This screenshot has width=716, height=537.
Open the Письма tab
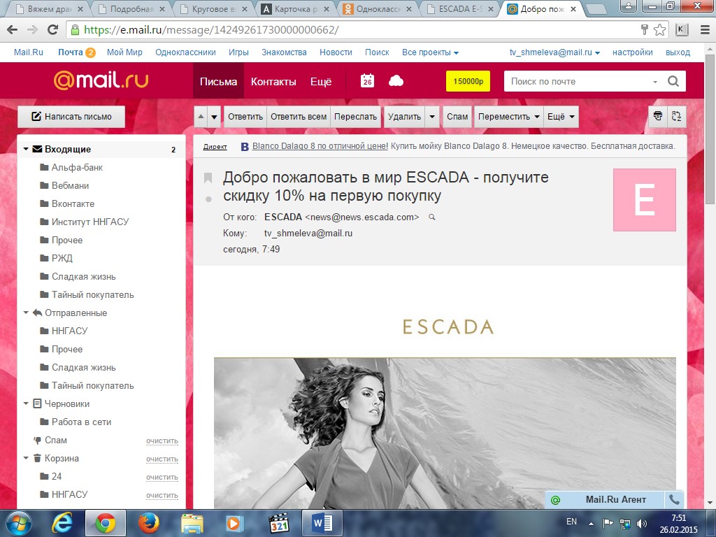pyautogui.click(x=218, y=81)
